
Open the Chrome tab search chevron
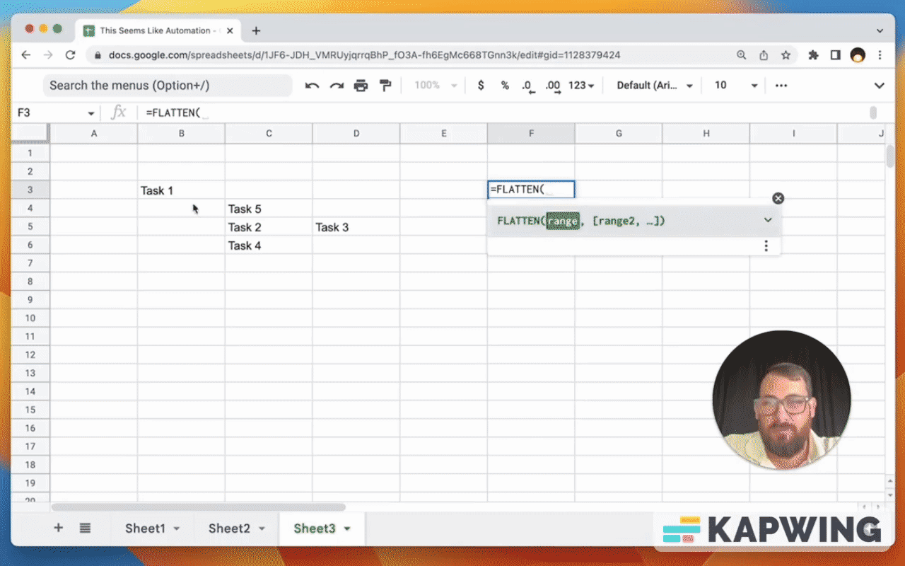tap(880, 31)
